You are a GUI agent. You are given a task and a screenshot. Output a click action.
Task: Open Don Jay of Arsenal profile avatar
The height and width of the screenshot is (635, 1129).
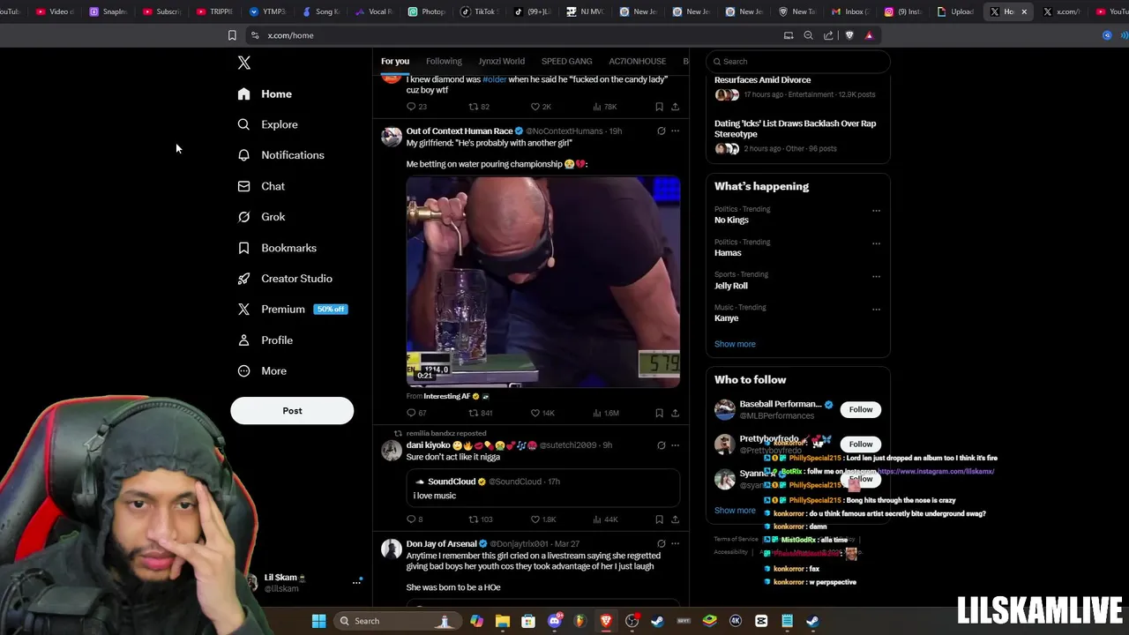tap(392, 549)
